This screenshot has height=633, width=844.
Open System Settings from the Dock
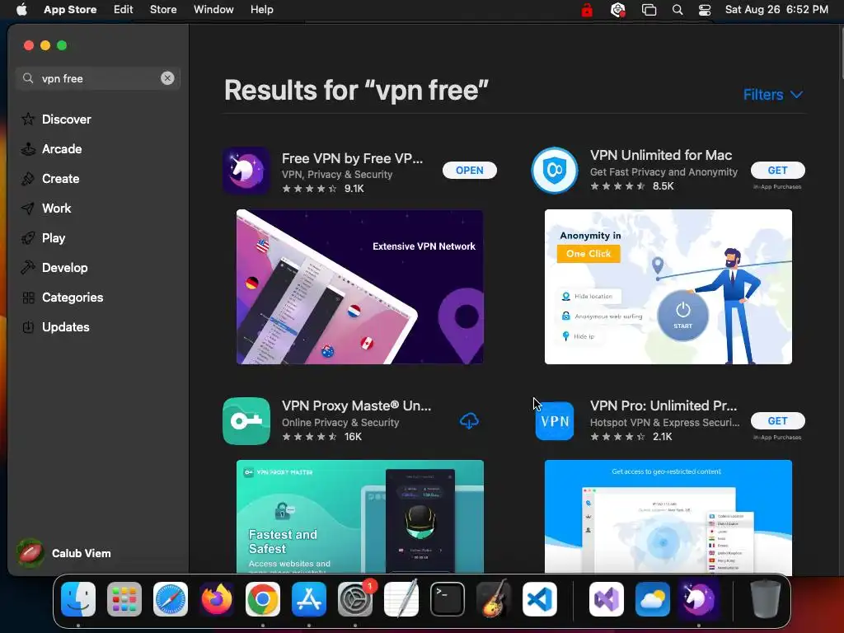pos(355,599)
